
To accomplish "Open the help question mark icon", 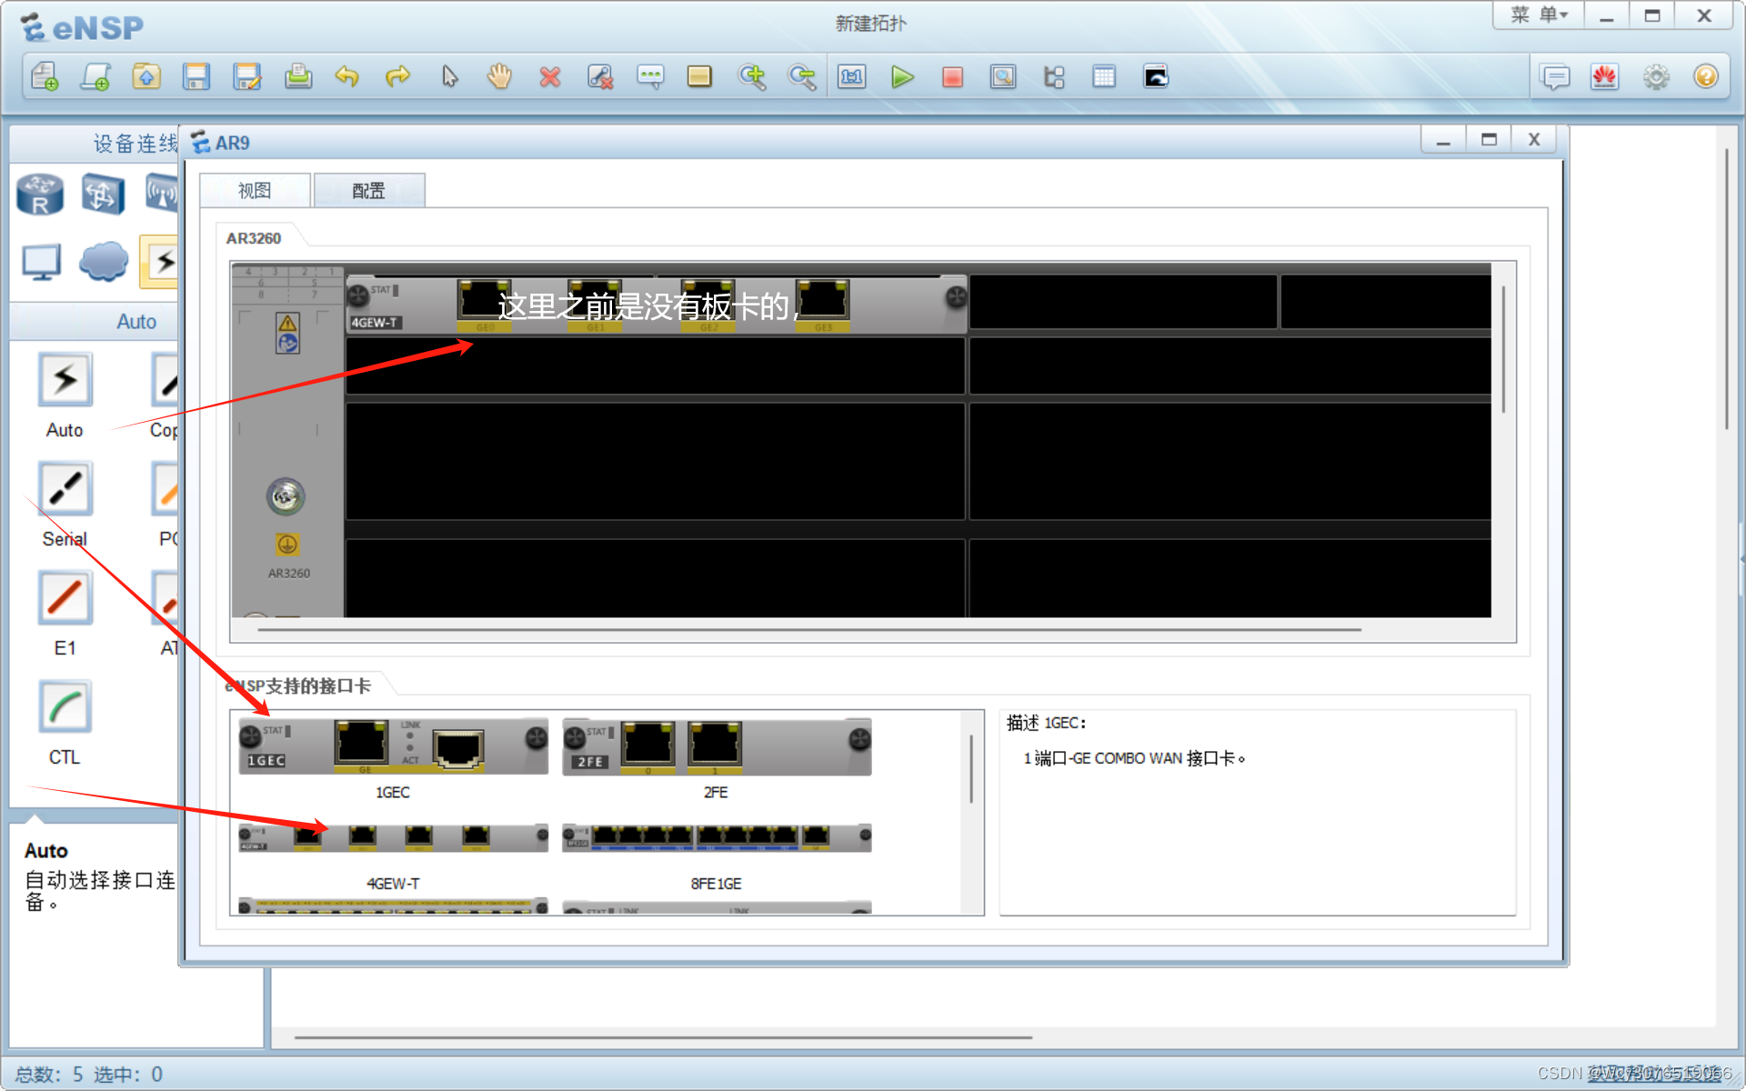I will (1706, 77).
